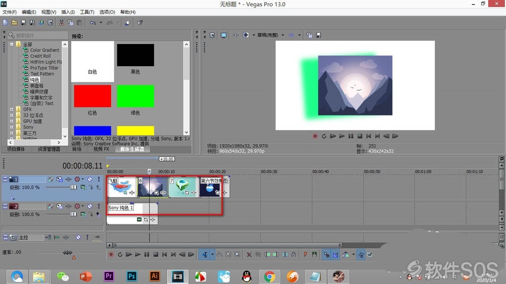Open the undo history dropdown arrow
Screen dimensions: 506x284
click(101, 23)
